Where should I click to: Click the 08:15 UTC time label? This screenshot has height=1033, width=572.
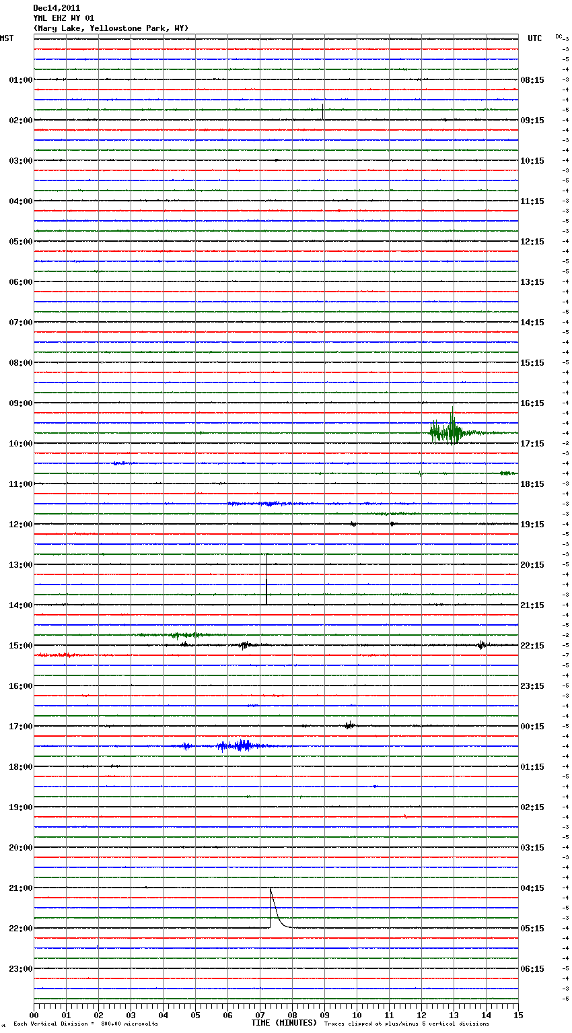[x=532, y=80]
